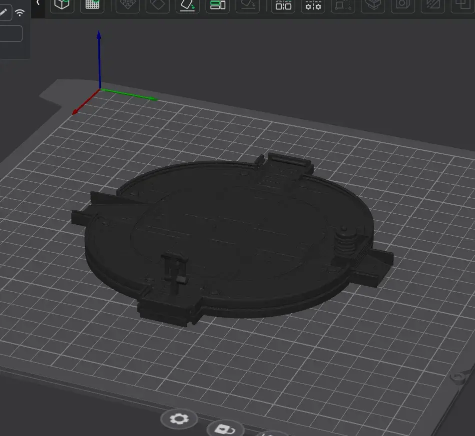
Task: Click the greyed-out stacked layers toolbar icon
Action: pos(373,4)
